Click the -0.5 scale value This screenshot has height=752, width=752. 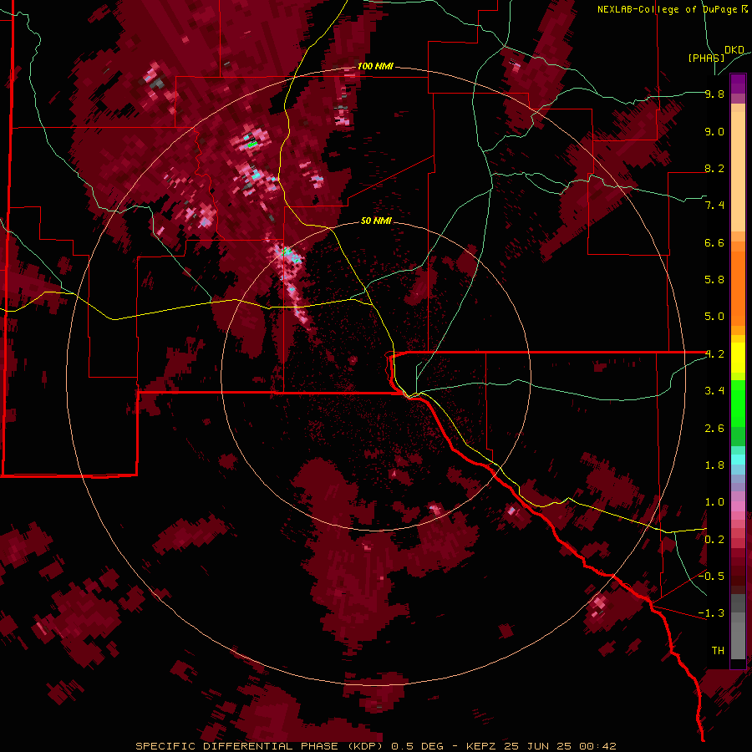[x=711, y=577]
